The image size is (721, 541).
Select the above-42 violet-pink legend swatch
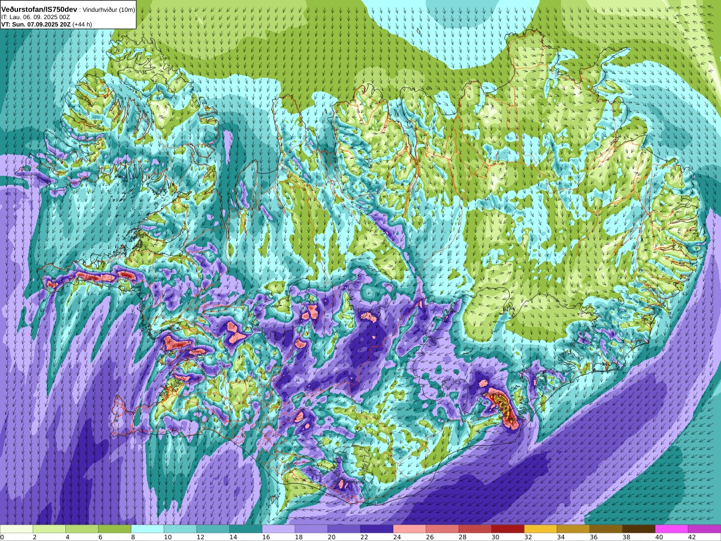[704, 529]
